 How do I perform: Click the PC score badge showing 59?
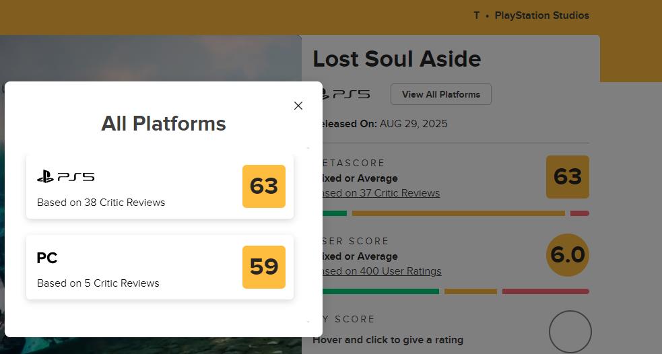tap(264, 267)
